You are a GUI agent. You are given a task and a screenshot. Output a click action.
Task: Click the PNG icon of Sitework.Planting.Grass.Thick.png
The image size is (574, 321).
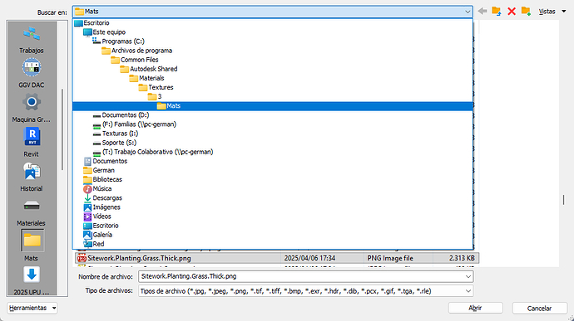(x=82, y=258)
